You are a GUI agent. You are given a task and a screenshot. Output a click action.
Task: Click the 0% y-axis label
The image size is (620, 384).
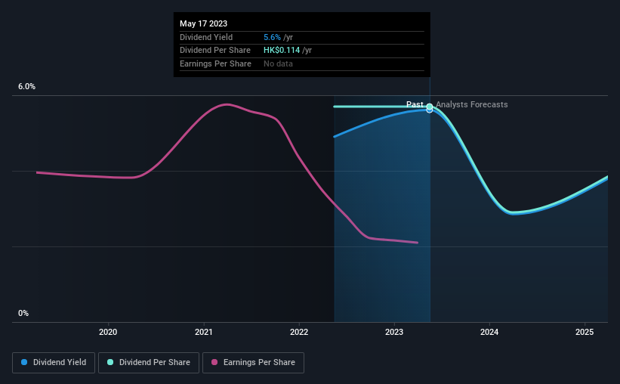(23, 313)
